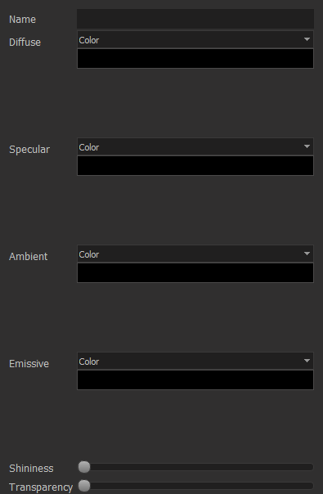The height and width of the screenshot is (494, 323).
Task: Open the Ambient Color type dropdown
Action: [195, 254]
